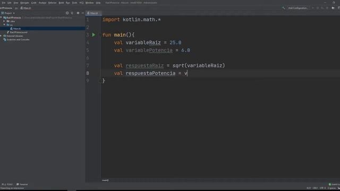Collapse the RaizYPotencia project root
340x191 pixels.
[x=1, y=18]
